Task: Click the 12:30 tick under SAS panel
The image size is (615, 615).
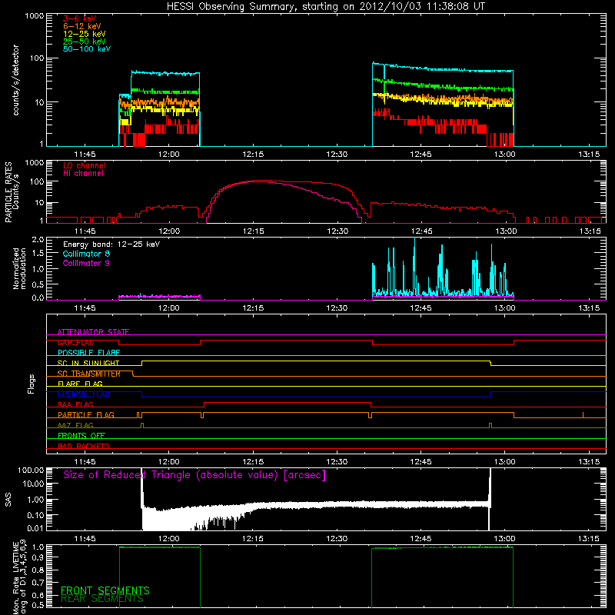Action: [337, 539]
